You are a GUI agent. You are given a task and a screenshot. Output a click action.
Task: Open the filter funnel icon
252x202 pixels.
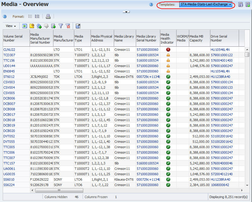(61, 26)
